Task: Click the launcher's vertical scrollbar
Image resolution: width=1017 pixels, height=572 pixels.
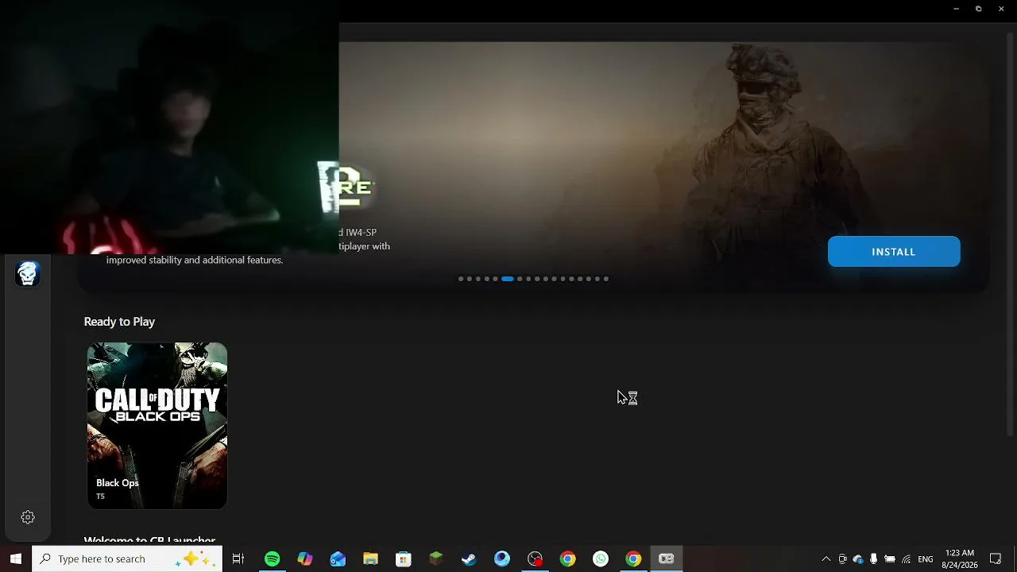Action: click(x=1011, y=234)
